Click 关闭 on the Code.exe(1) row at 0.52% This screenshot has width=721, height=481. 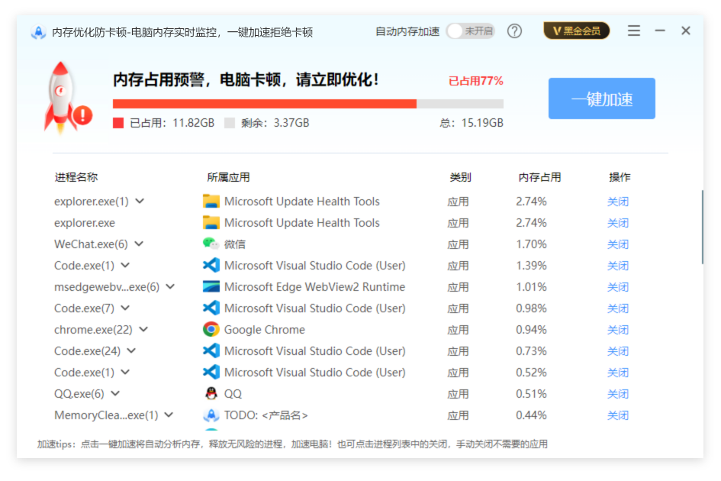click(x=617, y=373)
